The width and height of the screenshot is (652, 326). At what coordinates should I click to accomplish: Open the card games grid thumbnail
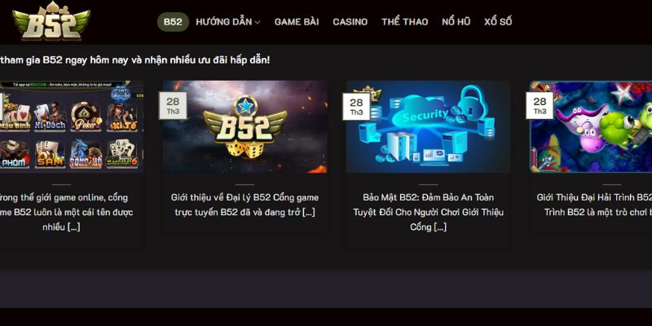[72, 127]
